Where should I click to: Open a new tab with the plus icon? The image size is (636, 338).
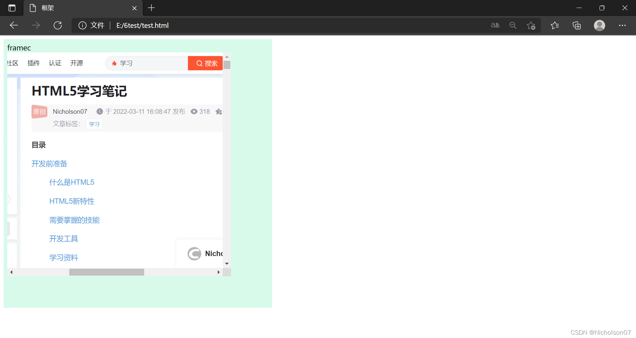151,8
